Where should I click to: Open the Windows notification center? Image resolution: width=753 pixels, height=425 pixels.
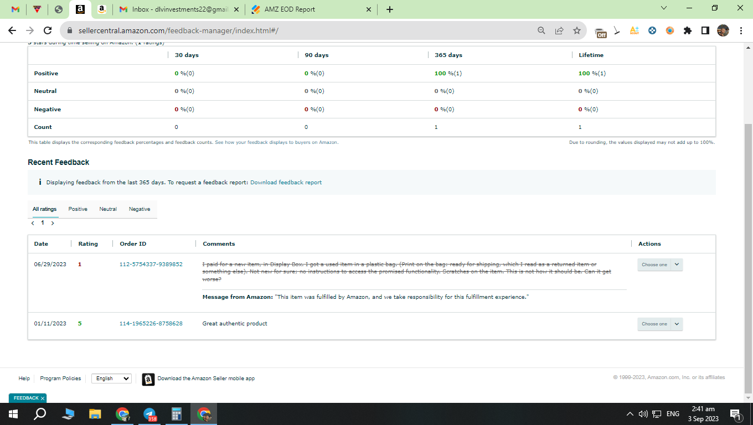tap(736, 414)
